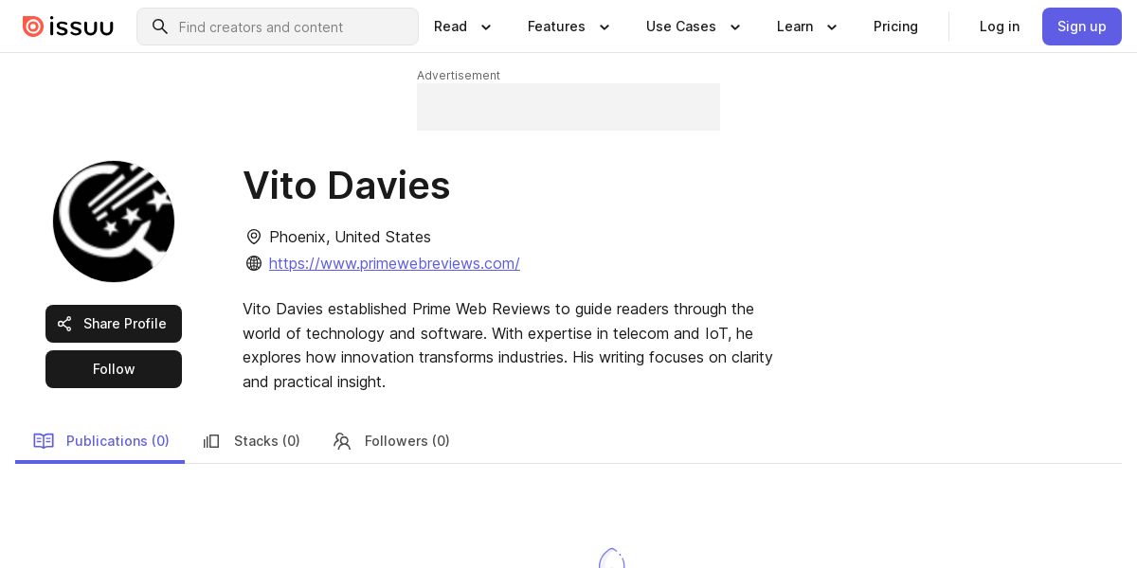Click the search magnifier icon

pos(160,27)
